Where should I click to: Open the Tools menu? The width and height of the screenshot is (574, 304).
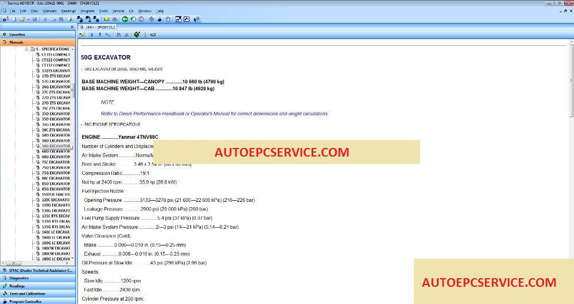pyautogui.click(x=103, y=11)
